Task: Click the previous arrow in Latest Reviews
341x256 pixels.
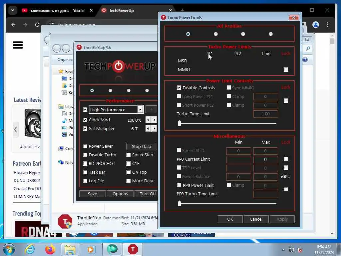Action: coord(15,130)
